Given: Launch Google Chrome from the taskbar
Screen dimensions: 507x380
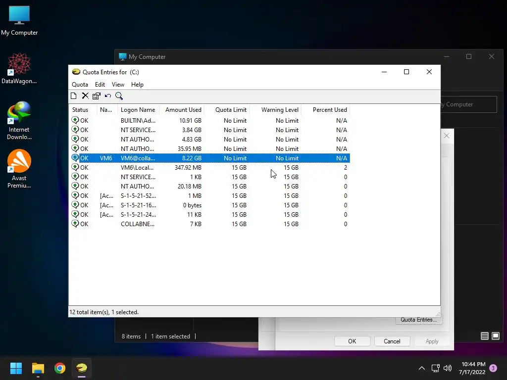Looking at the screenshot, I should point(60,368).
